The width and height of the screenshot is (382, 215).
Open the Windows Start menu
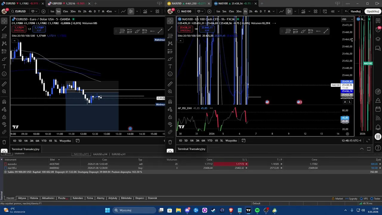click(x=107, y=210)
